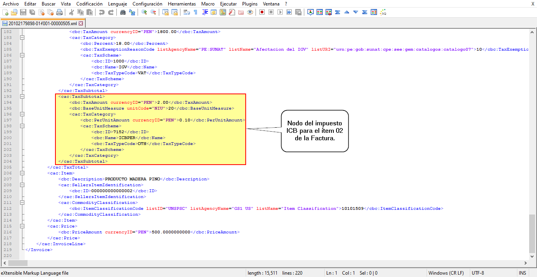Click the Zoom In magnifier icon
This screenshot has width=537, height=277.
(x=144, y=12)
